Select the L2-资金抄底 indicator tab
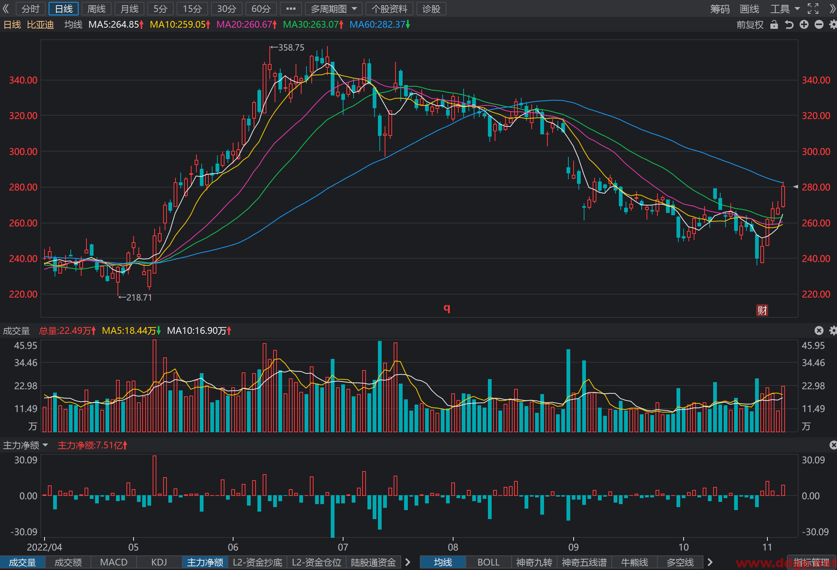 point(257,563)
